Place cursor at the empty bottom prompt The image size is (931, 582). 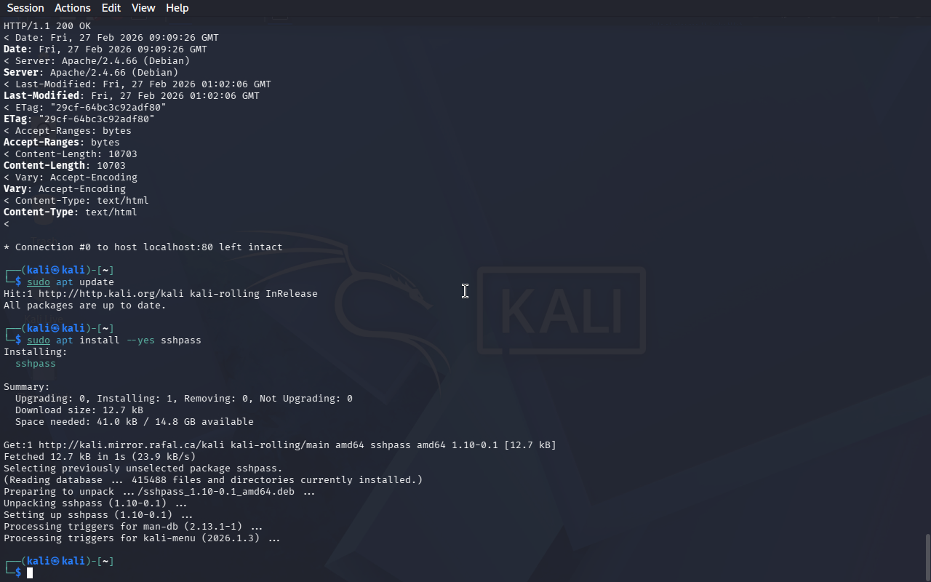[x=31, y=573]
